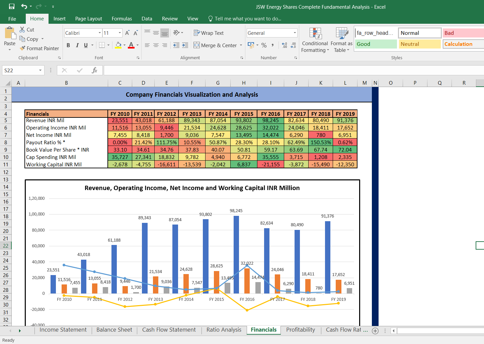Apply Comma Style number format
The image size is (484, 344).
[x=273, y=45]
